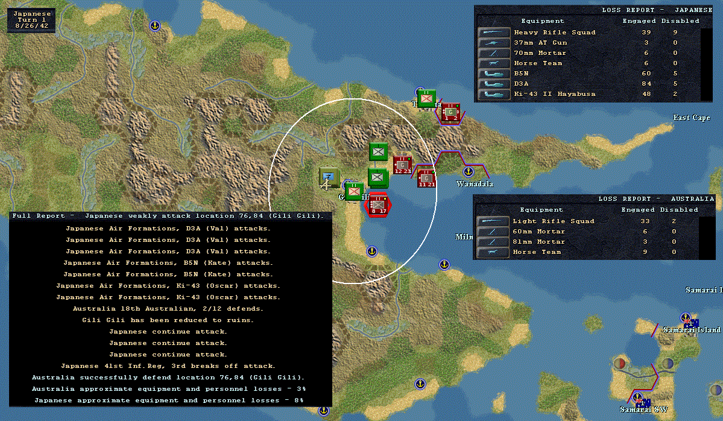Click the Light Rifle Squad equipment icon
Screen dimensions: 723x421
click(x=493, y=221)
